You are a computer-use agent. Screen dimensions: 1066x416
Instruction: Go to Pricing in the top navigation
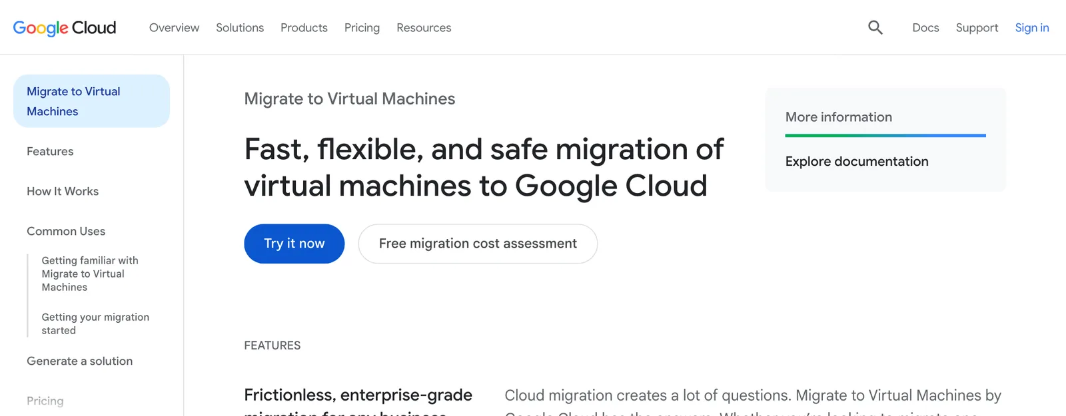[x=362, y=27]
